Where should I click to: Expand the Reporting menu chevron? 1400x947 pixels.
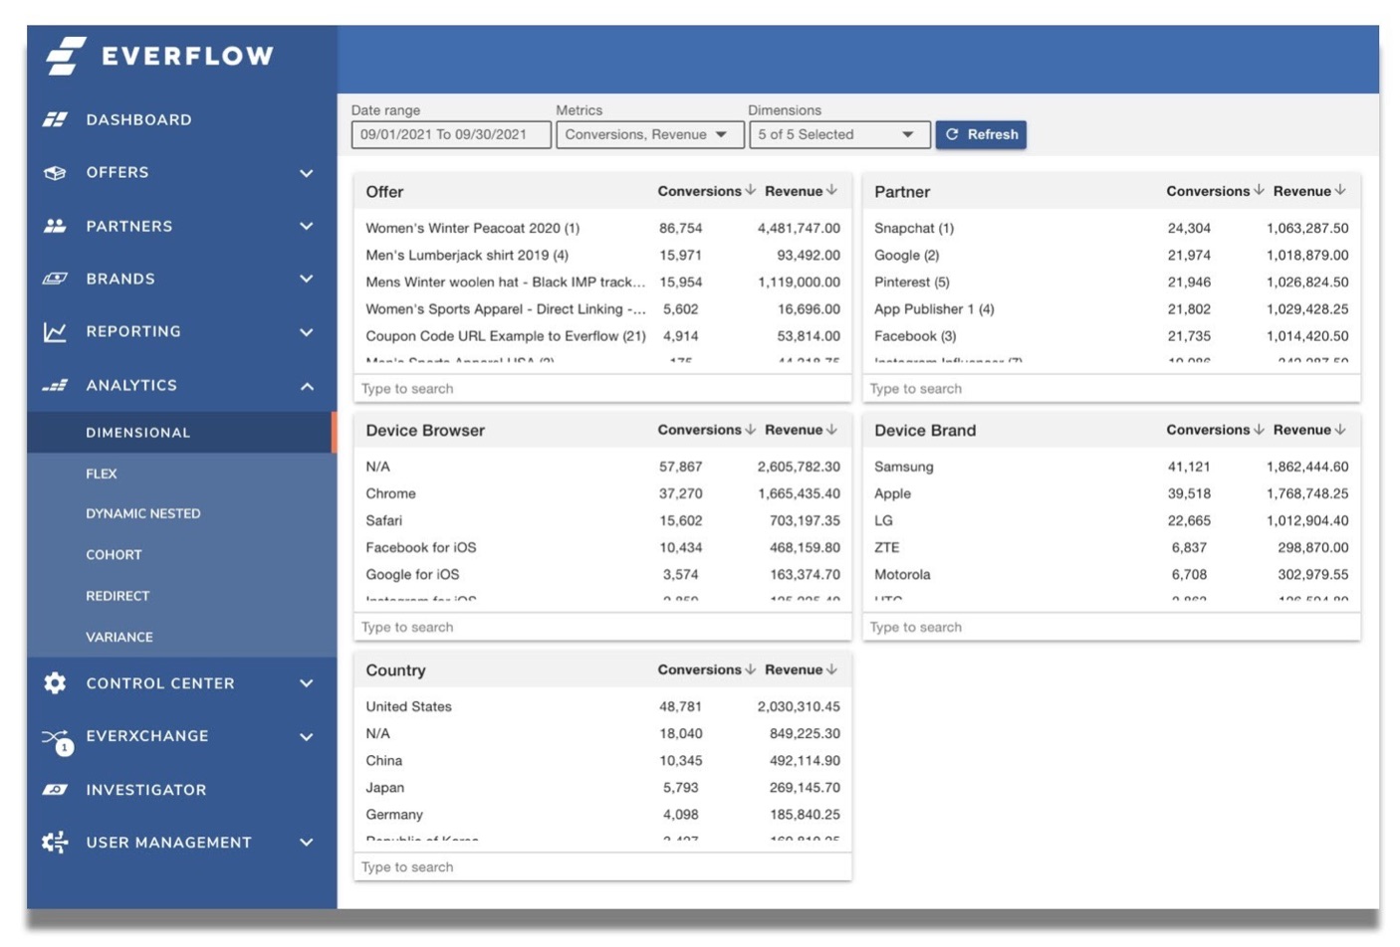pos(307,332)
